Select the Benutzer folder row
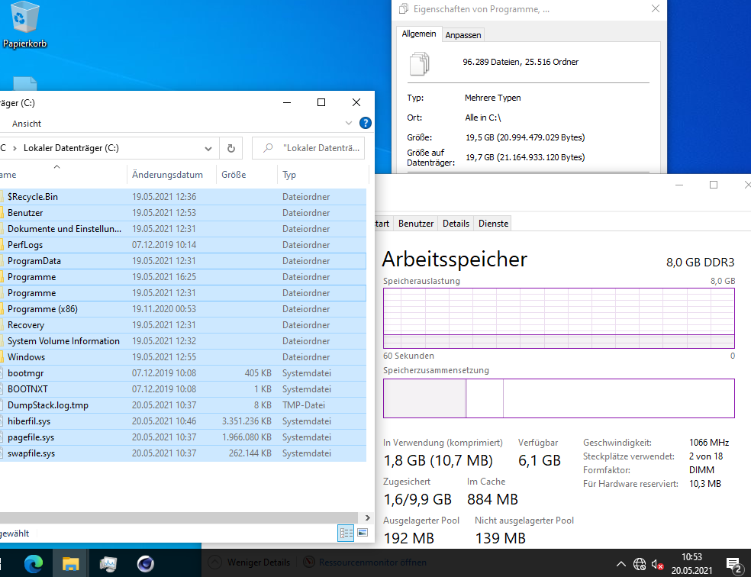751x577 pixels. click(183, 213)
